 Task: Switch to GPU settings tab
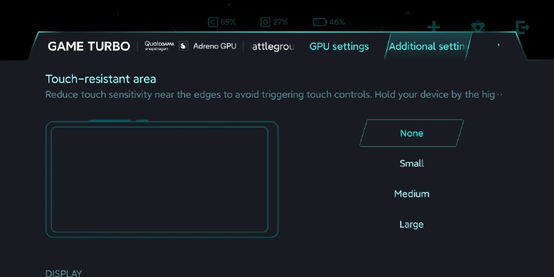[339, 46]
